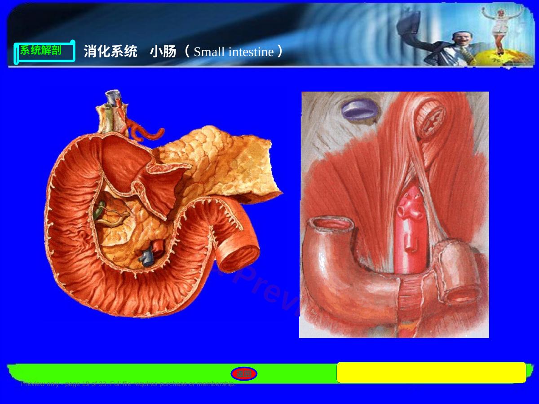Click the empty yellow box in footer
The height and width of the screenshot is (404, 539).
click(431, 373)
